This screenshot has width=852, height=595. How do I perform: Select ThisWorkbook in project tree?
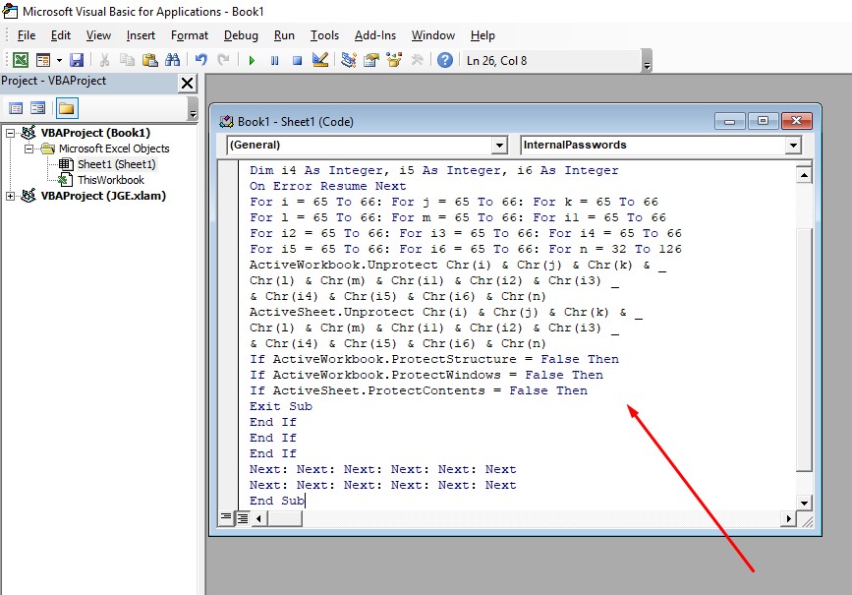pyautogui.click(x=110, y=180)
